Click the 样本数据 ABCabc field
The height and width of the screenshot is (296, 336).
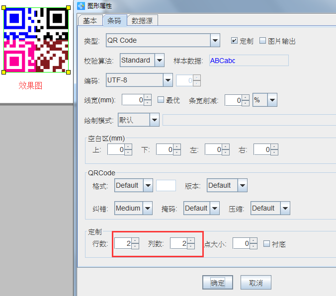[x=249, y=61]
